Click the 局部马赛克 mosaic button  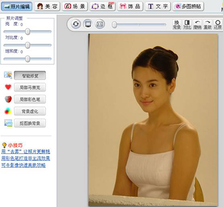pos(30,87)
